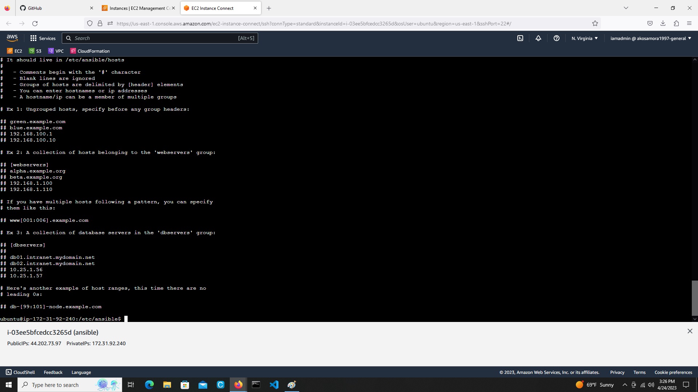Open AWS notifications bell
This screenshot has width=698, height=392.
[538, 38]
